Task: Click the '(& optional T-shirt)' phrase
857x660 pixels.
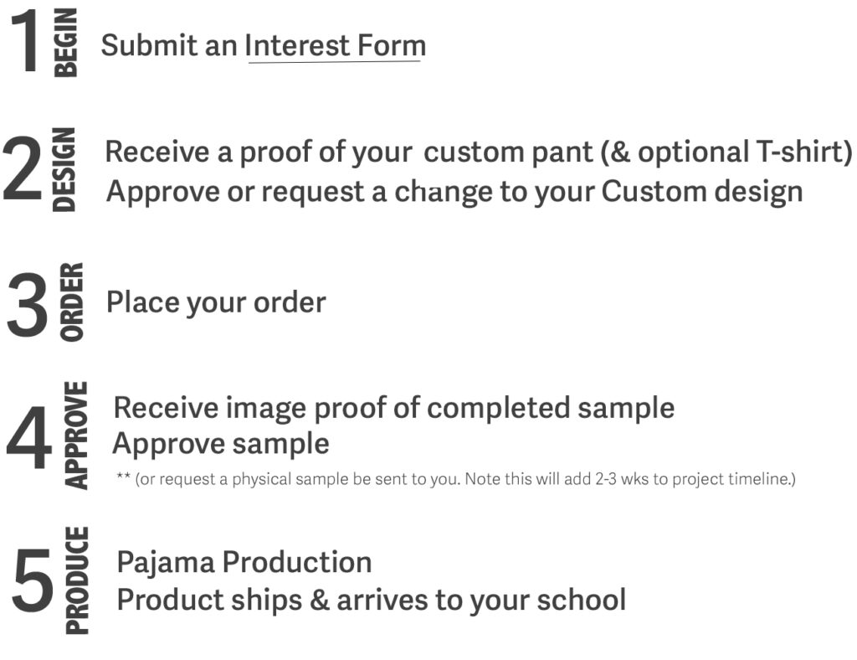Action: pos(706,152)
